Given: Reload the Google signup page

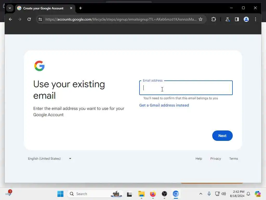Looking at the screenshot, I should click(x=29, y=19).
